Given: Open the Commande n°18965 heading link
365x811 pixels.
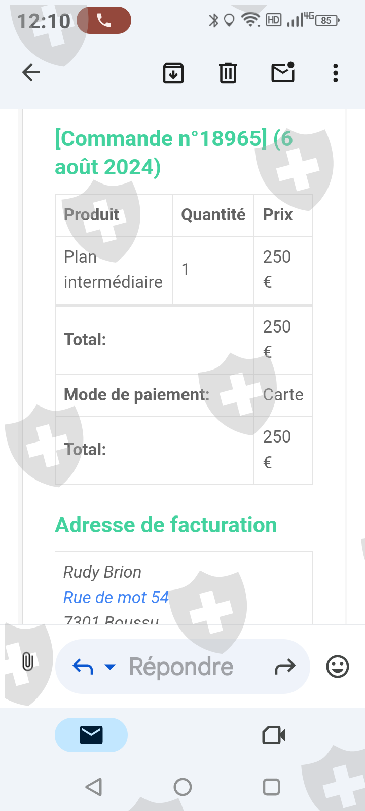Looking at the screenshot, I should 161,139.
